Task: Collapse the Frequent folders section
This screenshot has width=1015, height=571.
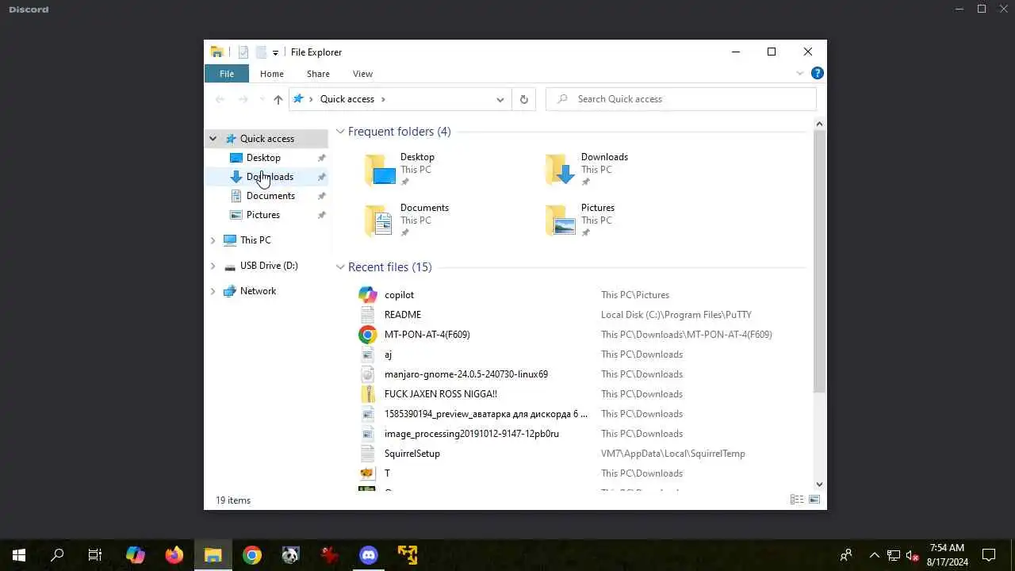Action: 340,132
